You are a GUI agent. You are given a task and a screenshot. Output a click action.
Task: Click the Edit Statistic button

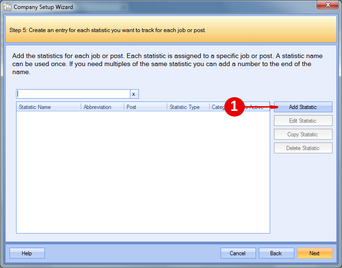tap(303, 121)
